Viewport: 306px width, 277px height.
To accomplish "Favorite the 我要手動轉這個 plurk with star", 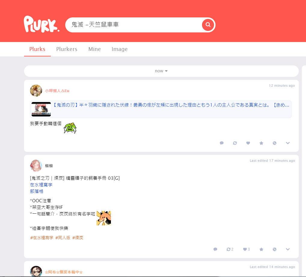I will 261,143.
